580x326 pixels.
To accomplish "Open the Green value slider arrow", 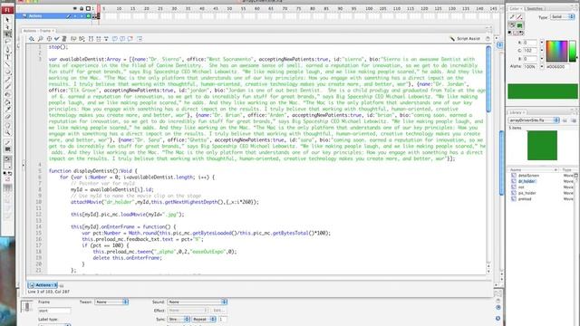I will [542, 51].
